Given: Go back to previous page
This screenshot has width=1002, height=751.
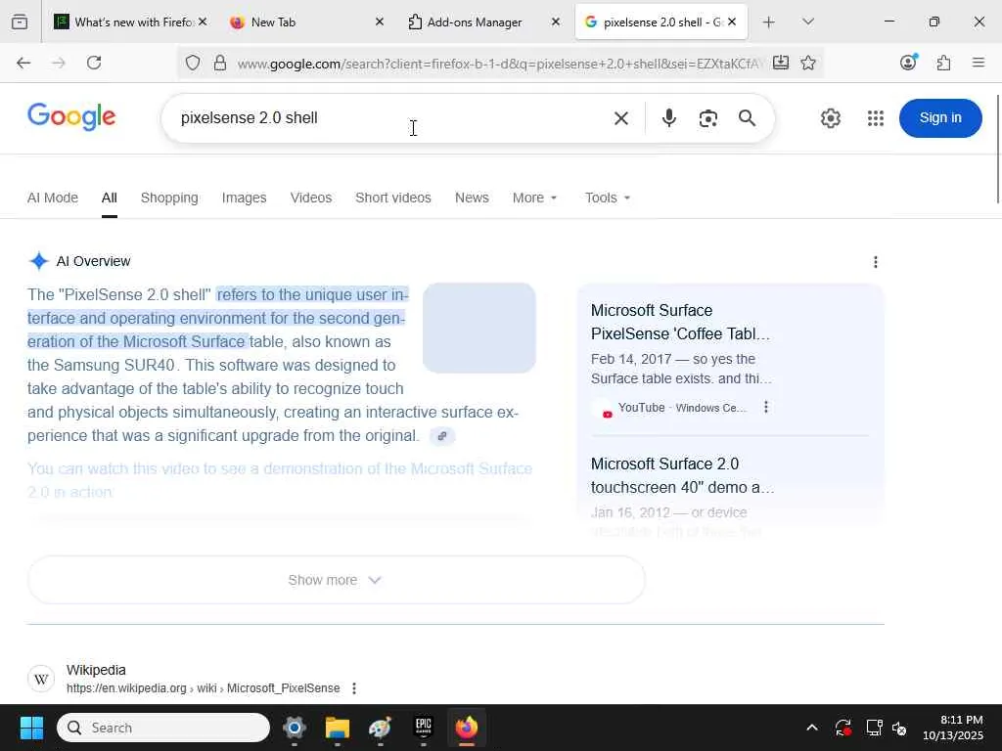Looking at the screenshot, I should pyautogui.click(x=23, y=63).
